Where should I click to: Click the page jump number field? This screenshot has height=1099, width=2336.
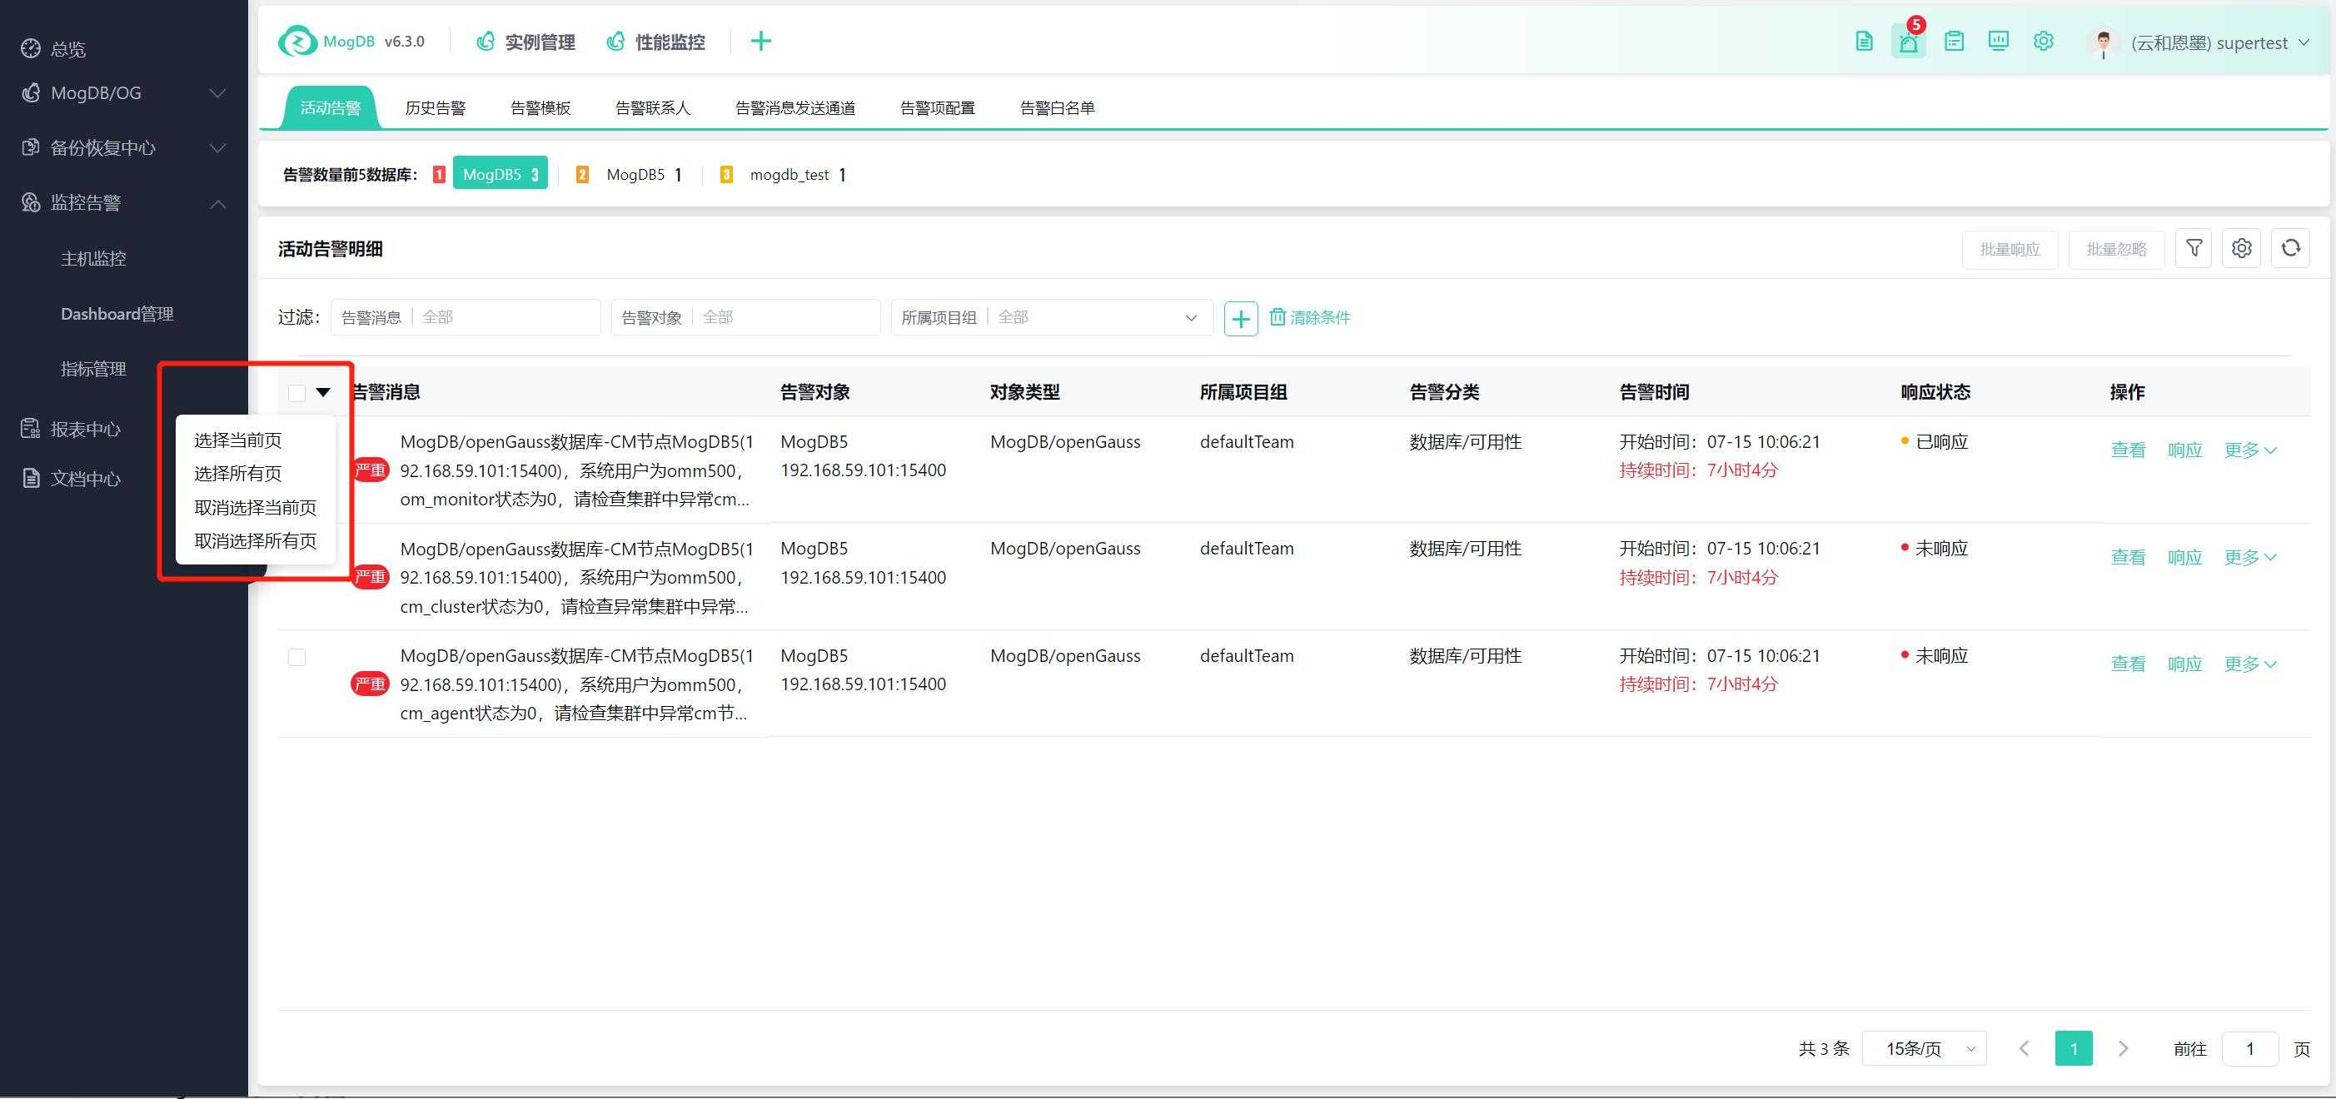(2251, 1048)
